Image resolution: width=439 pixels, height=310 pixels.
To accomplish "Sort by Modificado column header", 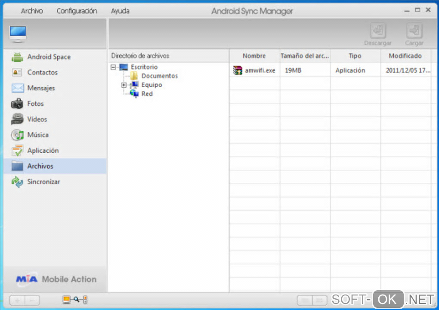I will 405,56.
